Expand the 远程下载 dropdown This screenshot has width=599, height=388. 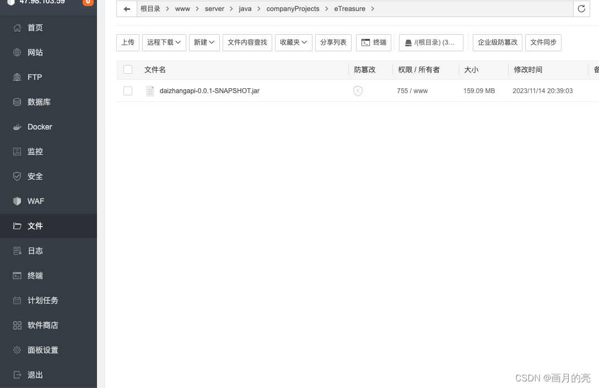click(x=164, y=42)
